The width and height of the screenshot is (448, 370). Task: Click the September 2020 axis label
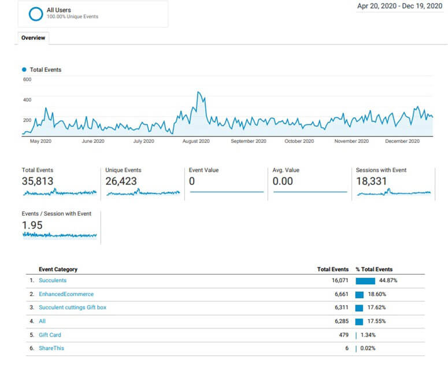pyautogui.click(x=249, y=141)
